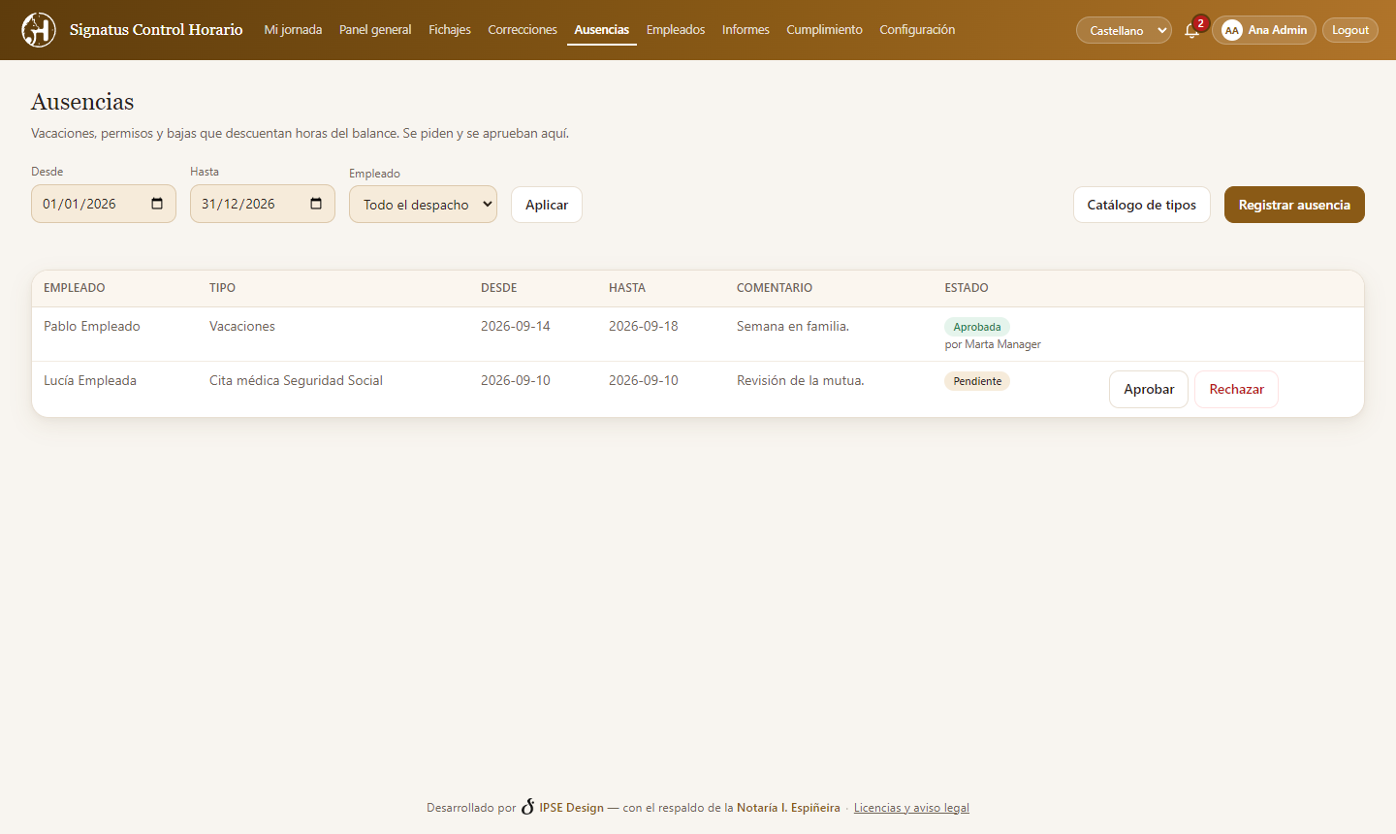Open Catálogo de tipos
1396x834 pixels.
pos(1142,205)
